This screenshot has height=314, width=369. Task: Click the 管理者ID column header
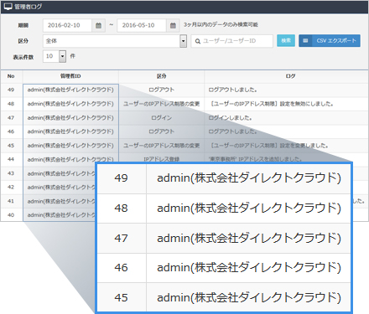(x=70, y=76)
